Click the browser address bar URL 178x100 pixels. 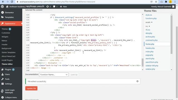(57, 2)
